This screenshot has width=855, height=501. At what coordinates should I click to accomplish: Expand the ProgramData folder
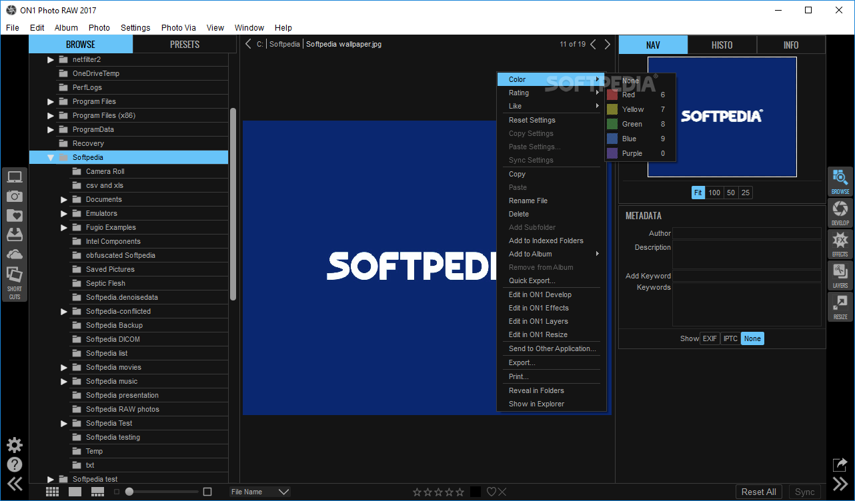(51, 129)
